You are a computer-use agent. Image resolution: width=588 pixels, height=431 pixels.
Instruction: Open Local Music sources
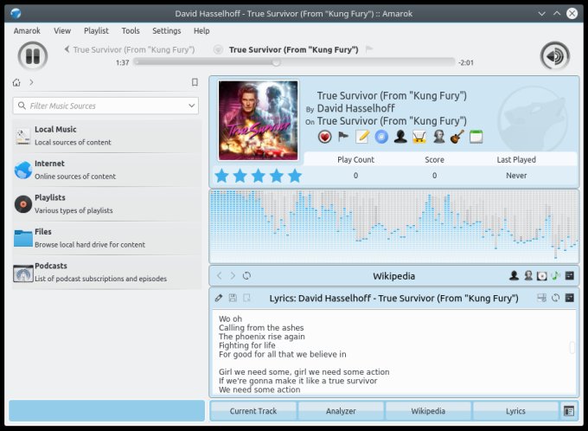pos(107,136)
